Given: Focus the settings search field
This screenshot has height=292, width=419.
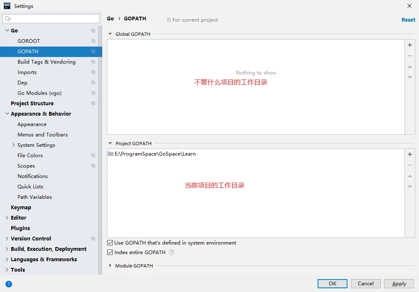Looking at the screenshot, I should pyautogui.click(x=51, y=18).
